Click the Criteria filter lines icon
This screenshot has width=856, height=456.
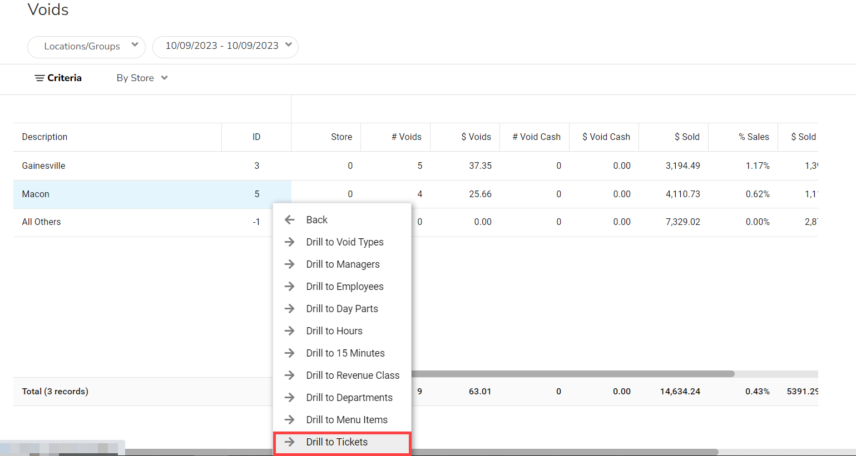pyautogui.click(x=39, y=78)
